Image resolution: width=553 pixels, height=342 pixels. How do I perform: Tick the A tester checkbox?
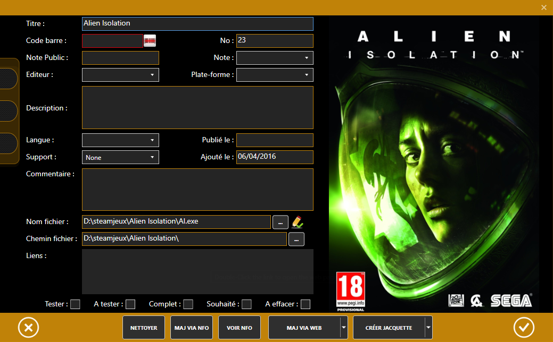(x=130, y=304)
